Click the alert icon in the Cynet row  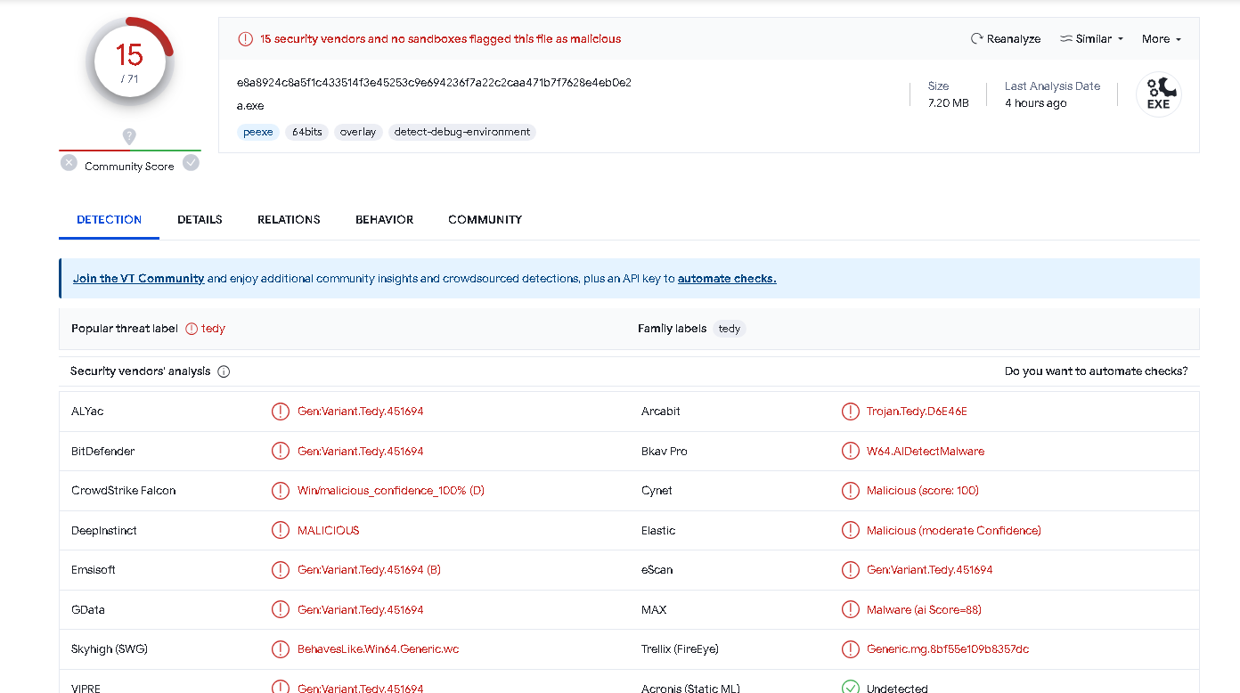coord(850,491)
